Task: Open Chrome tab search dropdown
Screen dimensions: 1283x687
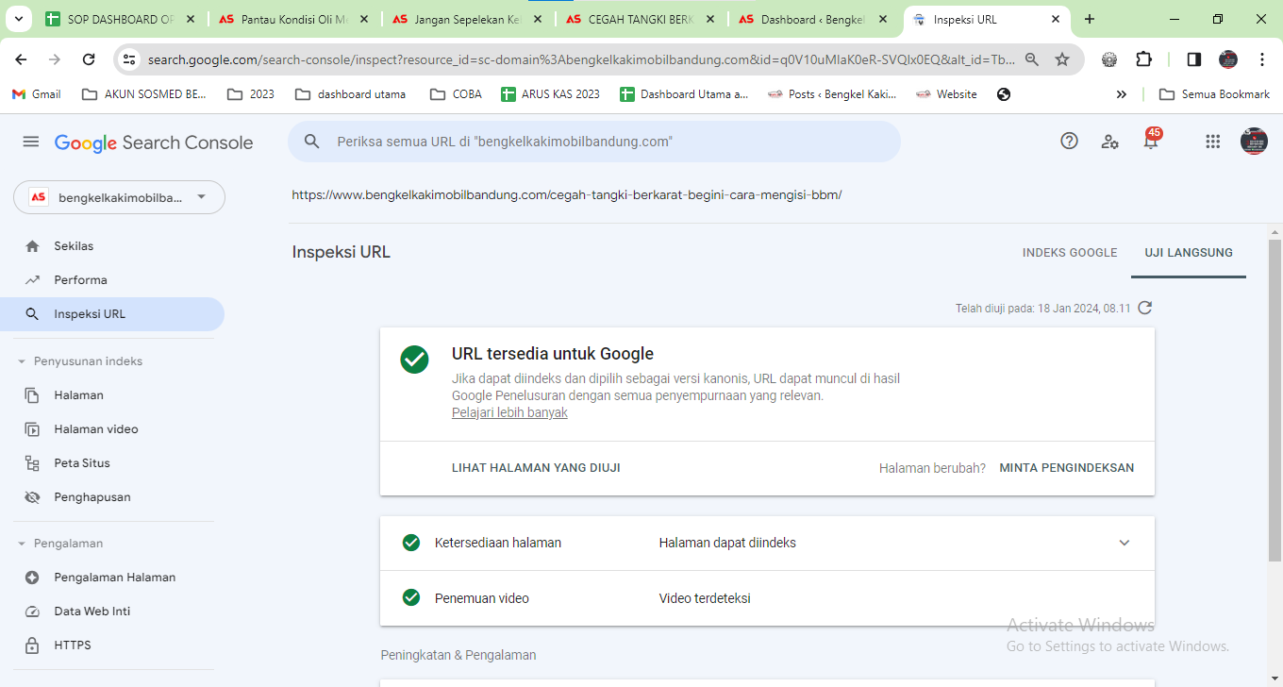Action: point(21,19)
